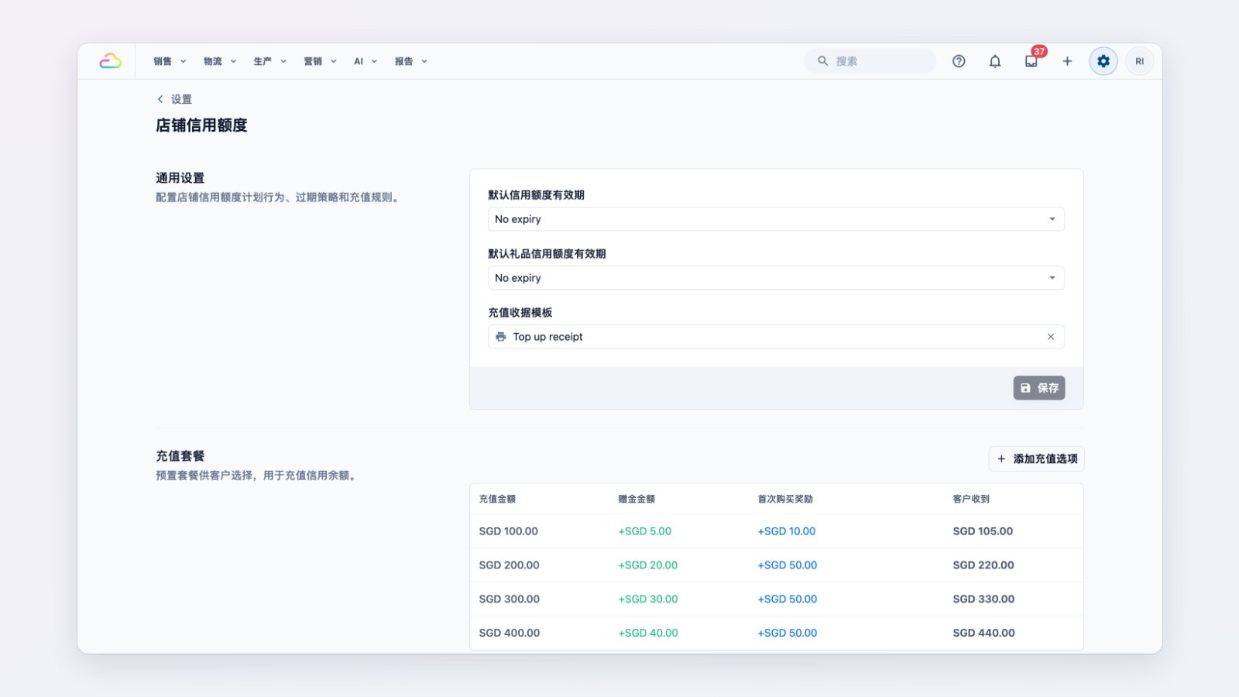Image resolution: width=1239 pixels, height=697 pixels.
Task: Click the 首次购买奖励 column header
Action: coord(785,499)
